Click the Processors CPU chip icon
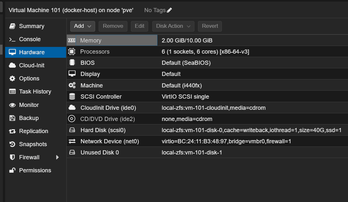 coord(72,51)
